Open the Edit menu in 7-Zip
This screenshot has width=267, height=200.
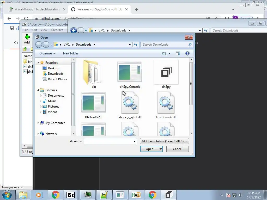click(x=34, y=30)
